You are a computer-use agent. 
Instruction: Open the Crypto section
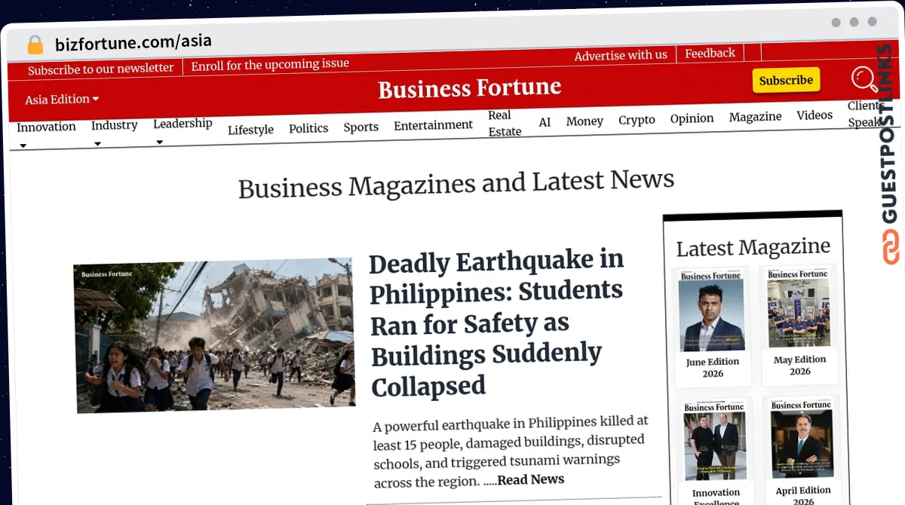(637, 120)
